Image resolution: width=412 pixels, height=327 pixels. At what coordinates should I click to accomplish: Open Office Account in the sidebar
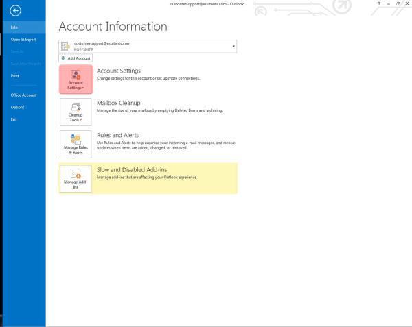click(24, 95)
